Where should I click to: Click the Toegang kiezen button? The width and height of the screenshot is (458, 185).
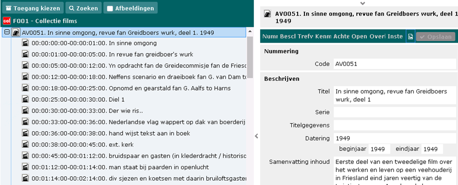(x=33, y=8)
